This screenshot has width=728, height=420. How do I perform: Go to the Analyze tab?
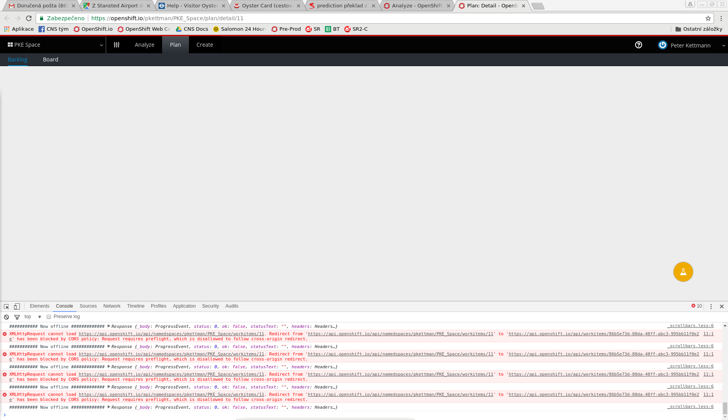pyautogui.click(x=145, y=45)
